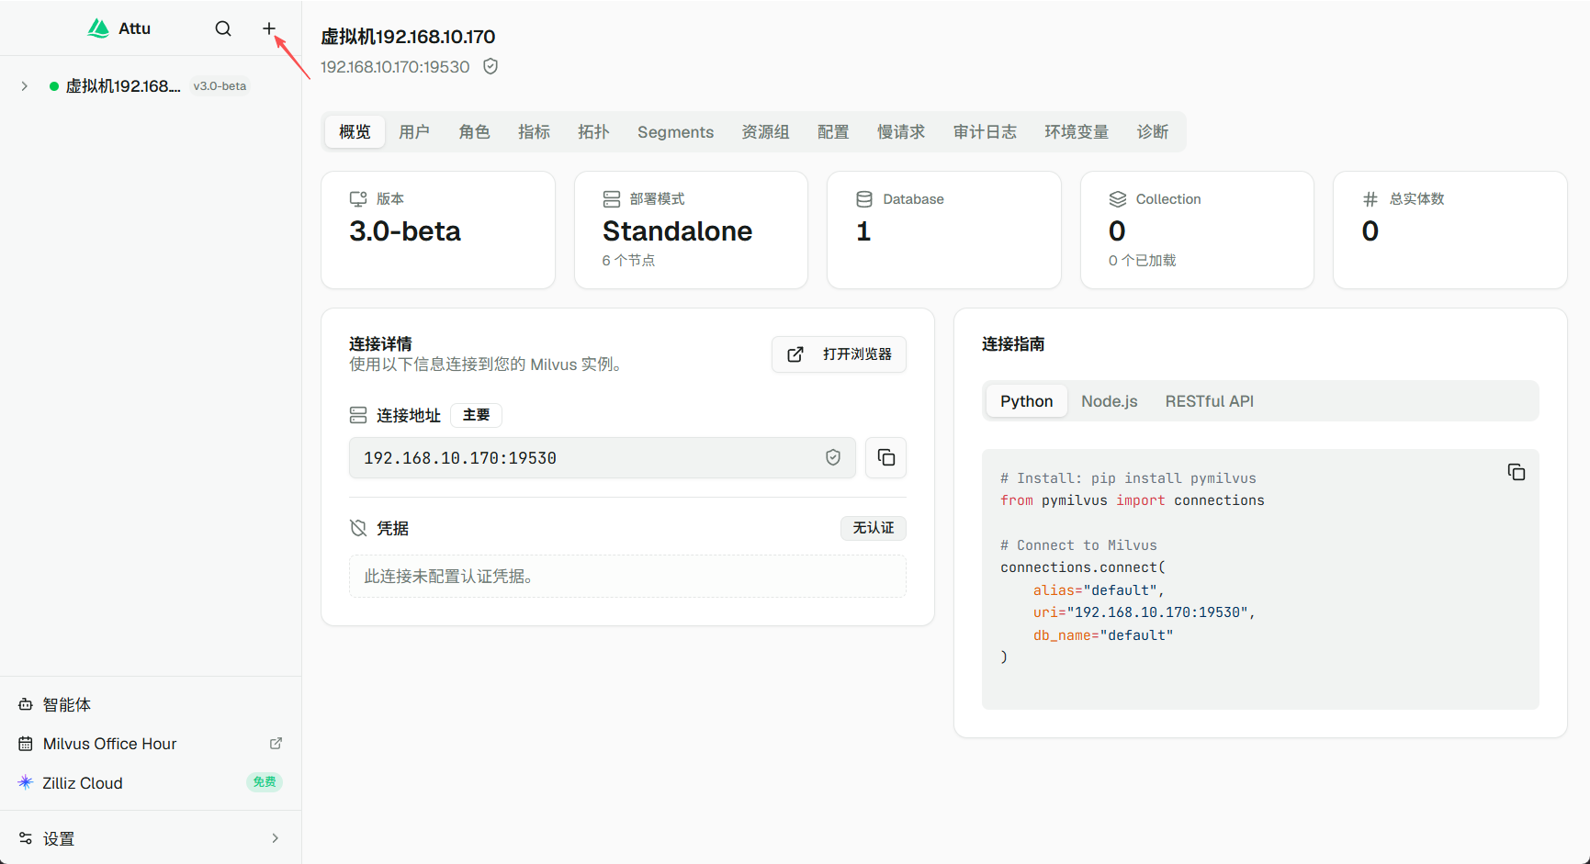The width and height of the screenshot is (1590, 864).
Task: Select the Python code tab
Action: tap(1027, 401)
